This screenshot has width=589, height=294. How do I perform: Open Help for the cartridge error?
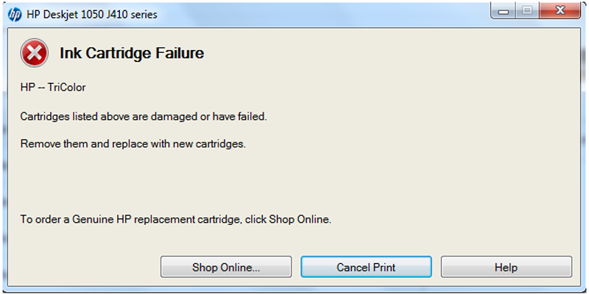click(x=506, y=268)
